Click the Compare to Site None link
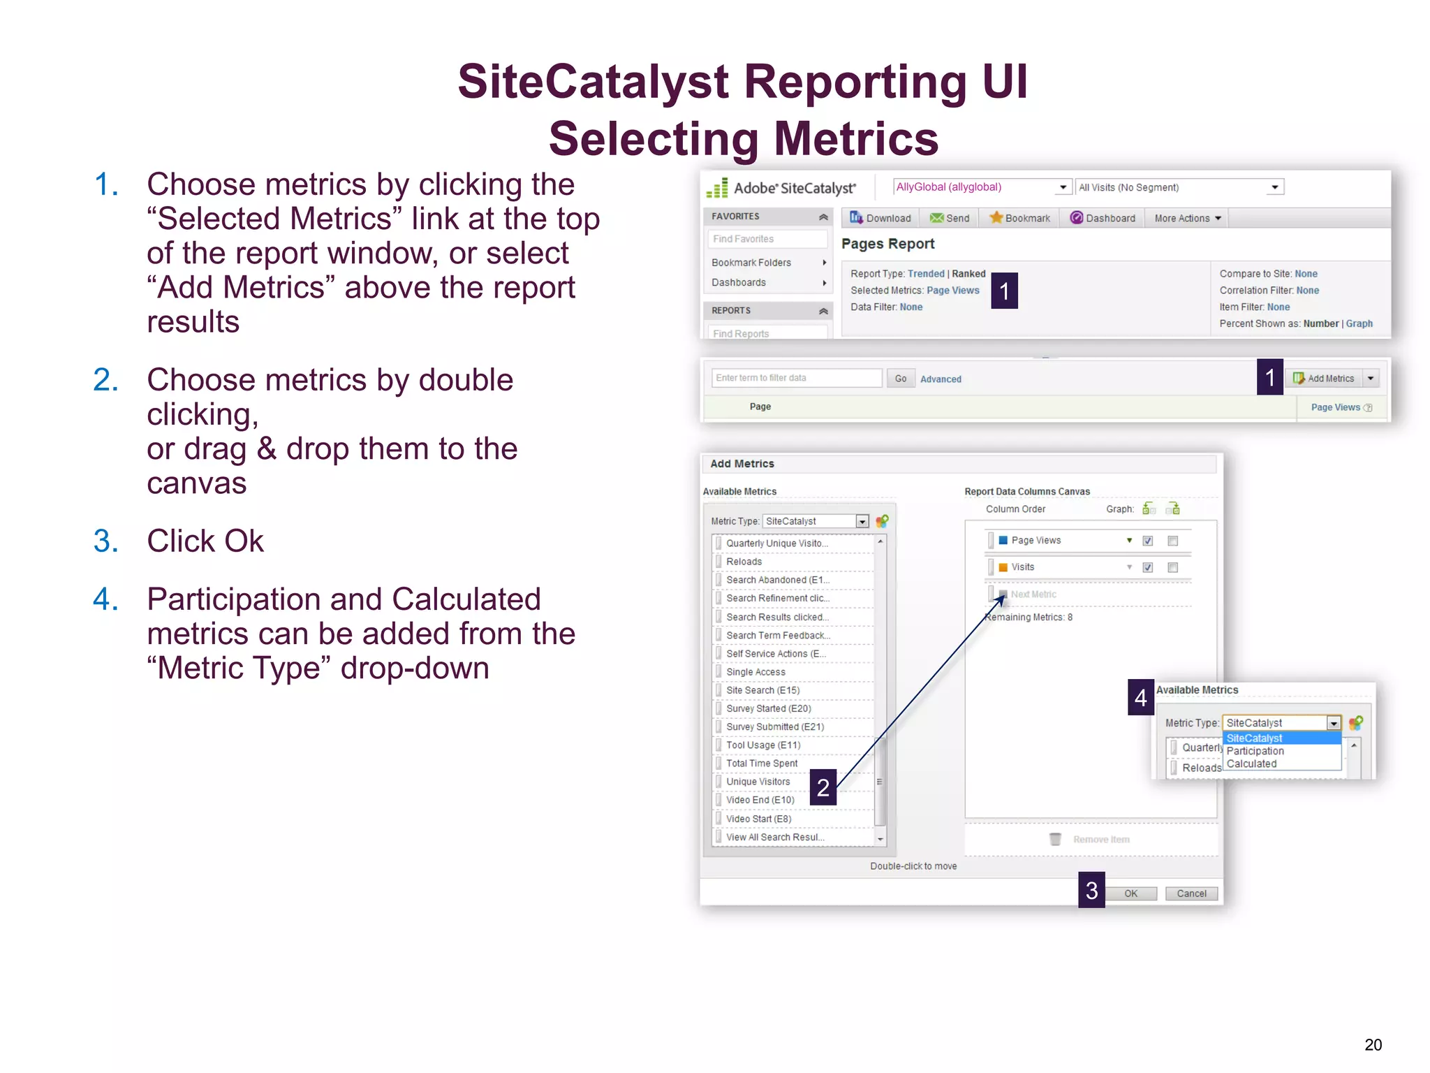This screenshot has width=1430, height=1073. coord(1306,274)
